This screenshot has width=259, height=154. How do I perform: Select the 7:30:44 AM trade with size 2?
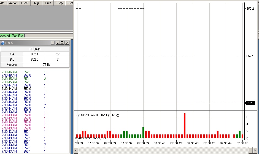(35, 105)
